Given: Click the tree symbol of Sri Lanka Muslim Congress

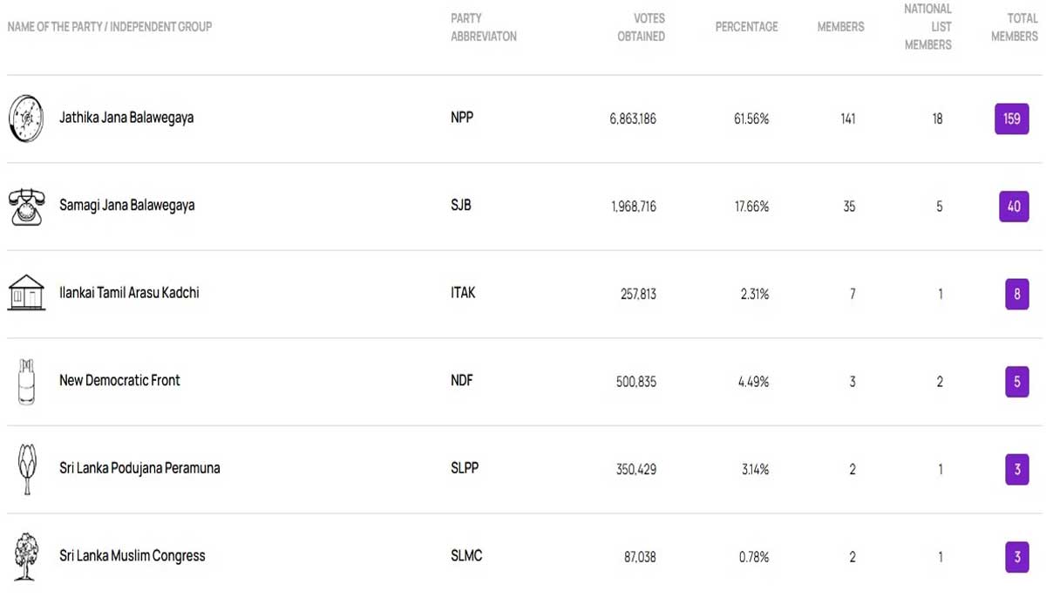Looking at the screenshot, I should (x=26, y=557).
